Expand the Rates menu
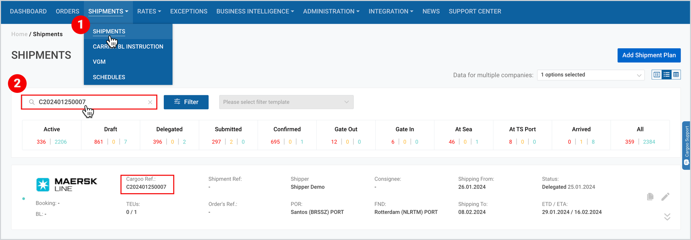The width and height of the screenshot is (691, 240). pyautogui.click(x=149, y=12)
